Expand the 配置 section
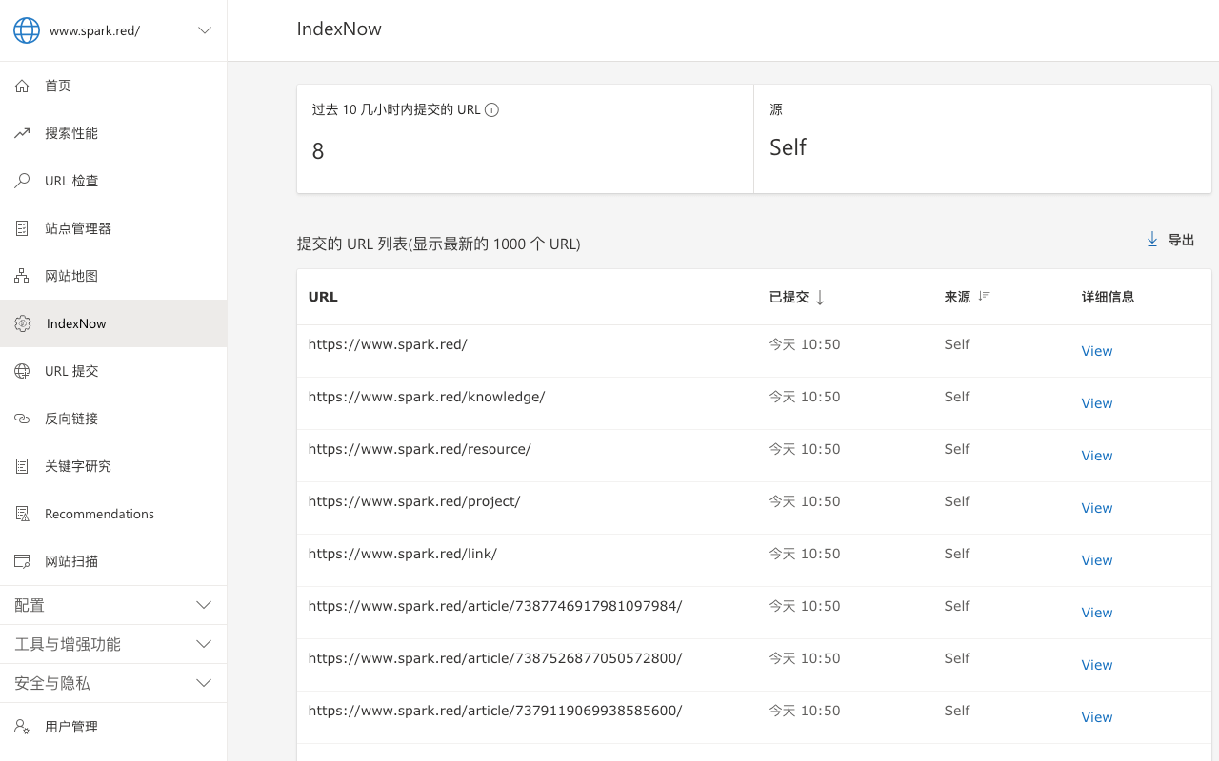 click(x=204, y=605)
